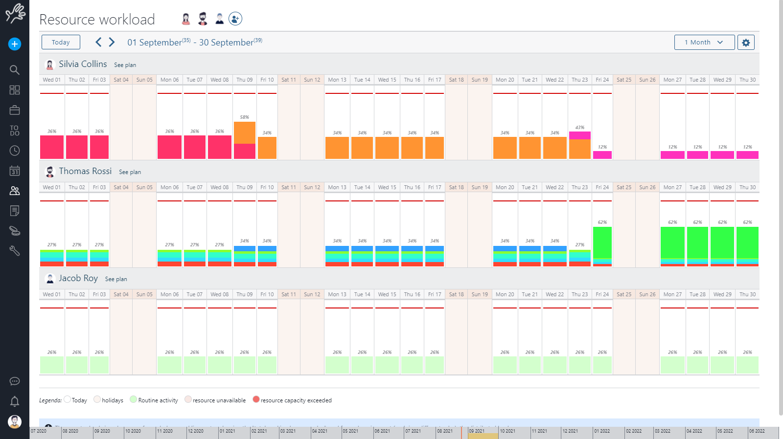Image resolution: width=783 pixels, height=439 pixels.
Task: Open the calendar icon in sidebar
Action: (x=15, y=171)
